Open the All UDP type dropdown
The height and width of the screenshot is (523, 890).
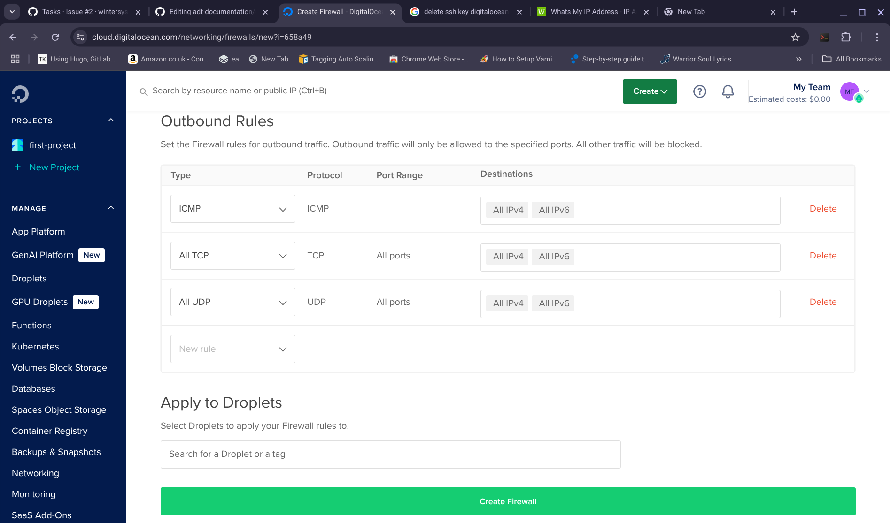pos(232,302)
